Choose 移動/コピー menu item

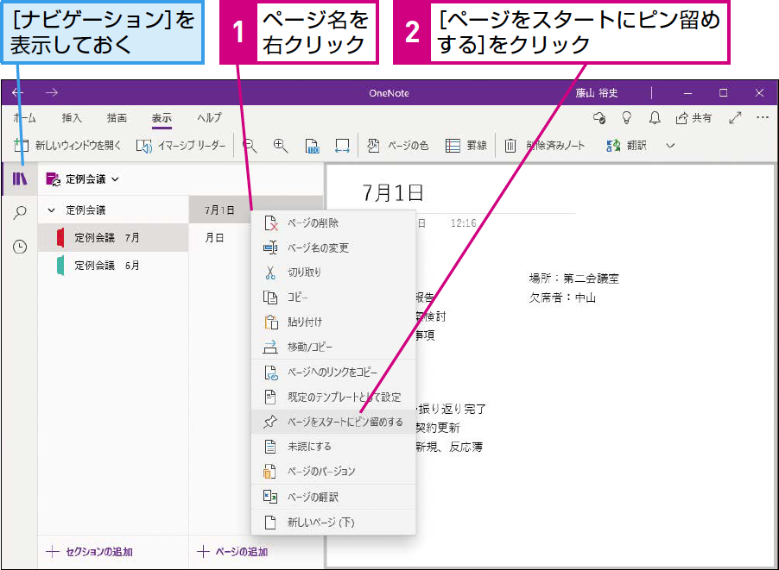333,347
